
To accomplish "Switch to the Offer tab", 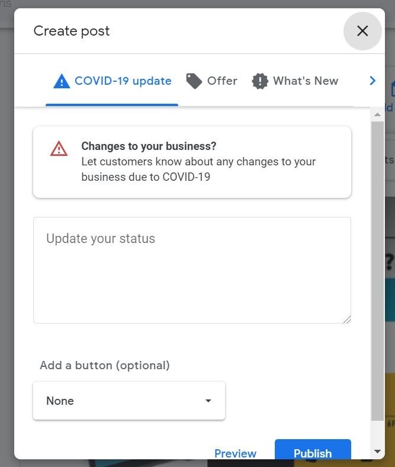I will tap(222, 81).
